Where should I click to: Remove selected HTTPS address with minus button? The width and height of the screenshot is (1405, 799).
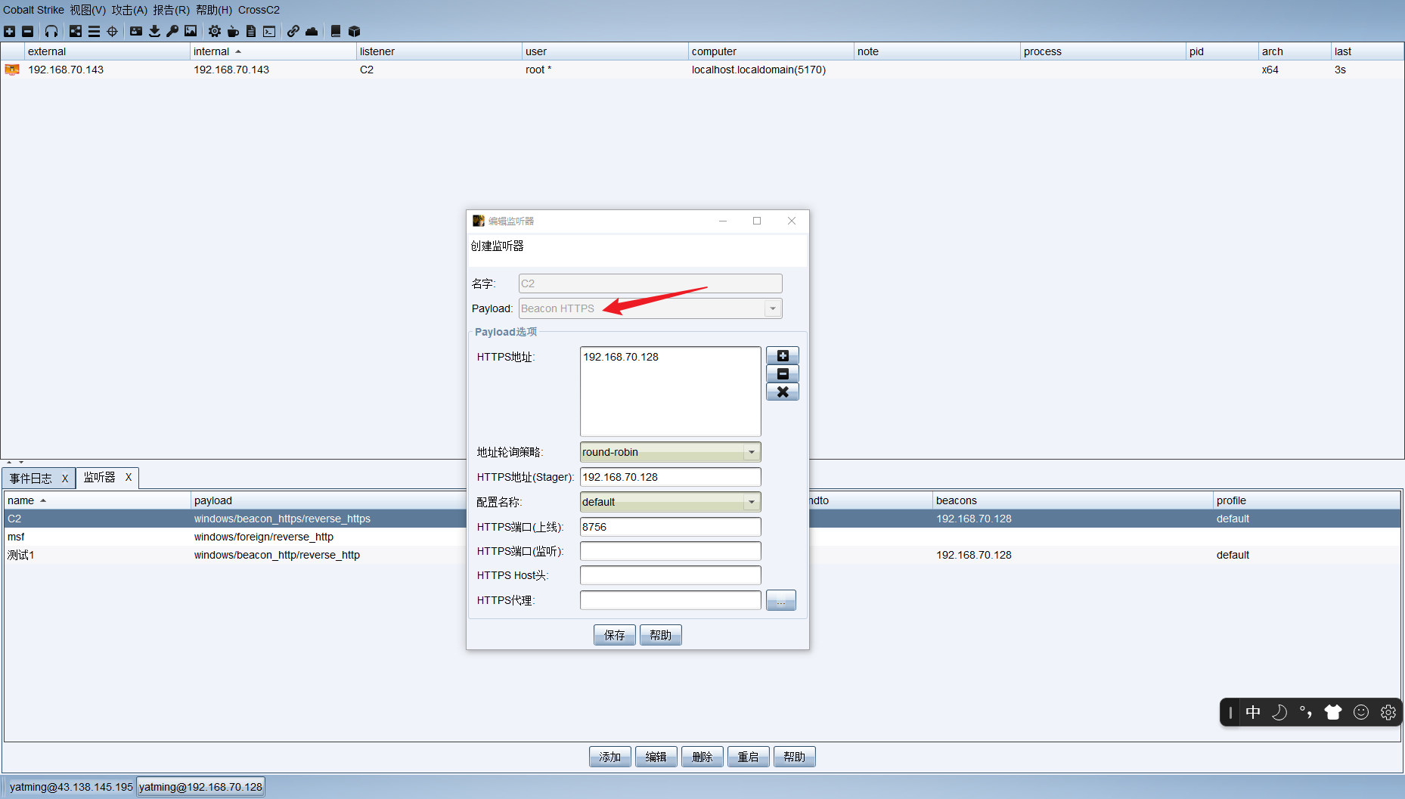783,374
